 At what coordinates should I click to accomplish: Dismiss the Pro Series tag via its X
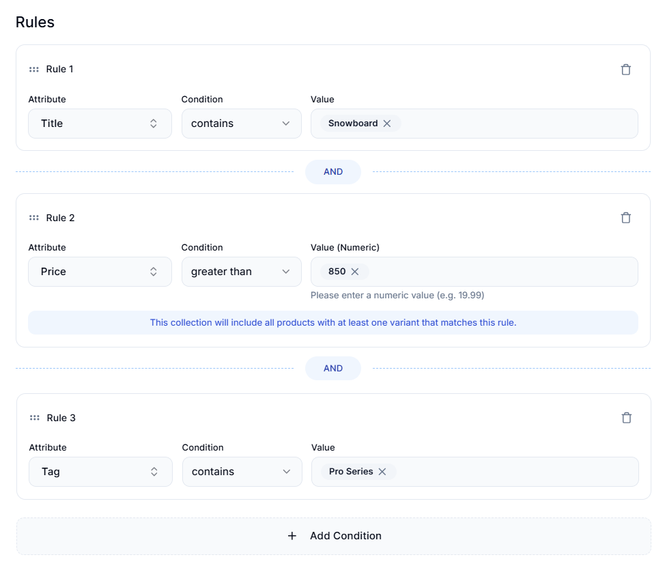click(382, 471)
